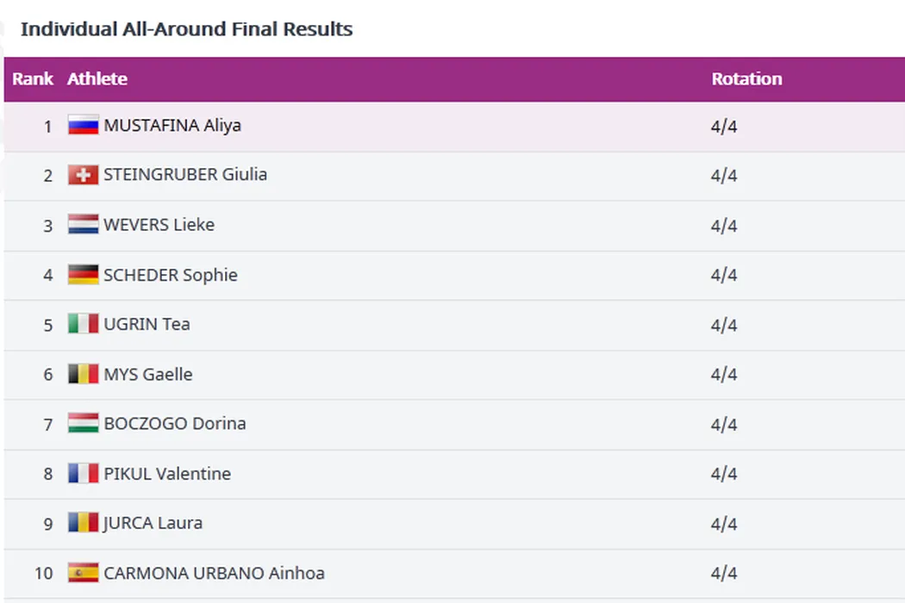Image resolution: width=905 pixels, height=603 pixels.
Task: Click the Individual All-Around Final Results heading
Action: (186, 29)
